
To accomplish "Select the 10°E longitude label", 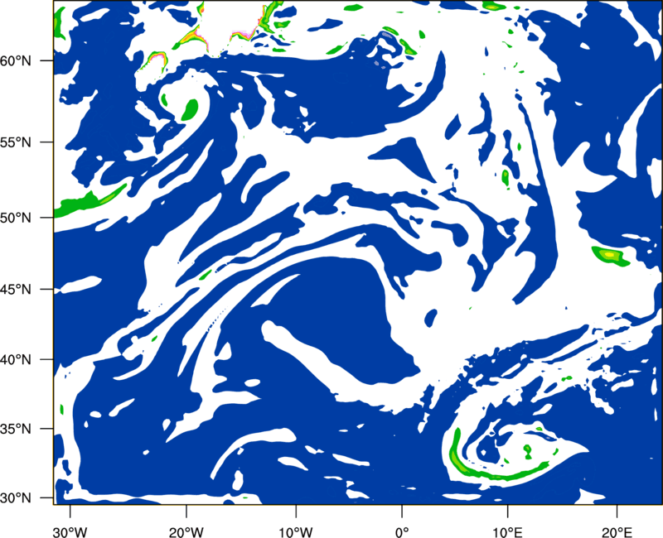I will click(x=507, y=531).
